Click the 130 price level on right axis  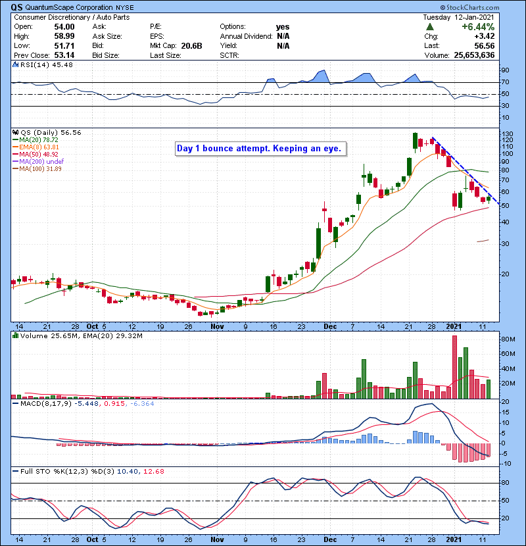508,134
